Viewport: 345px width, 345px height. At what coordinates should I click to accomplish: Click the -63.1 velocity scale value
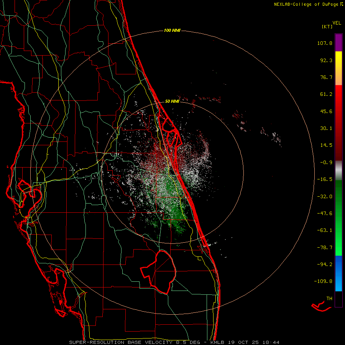[325, 230]
